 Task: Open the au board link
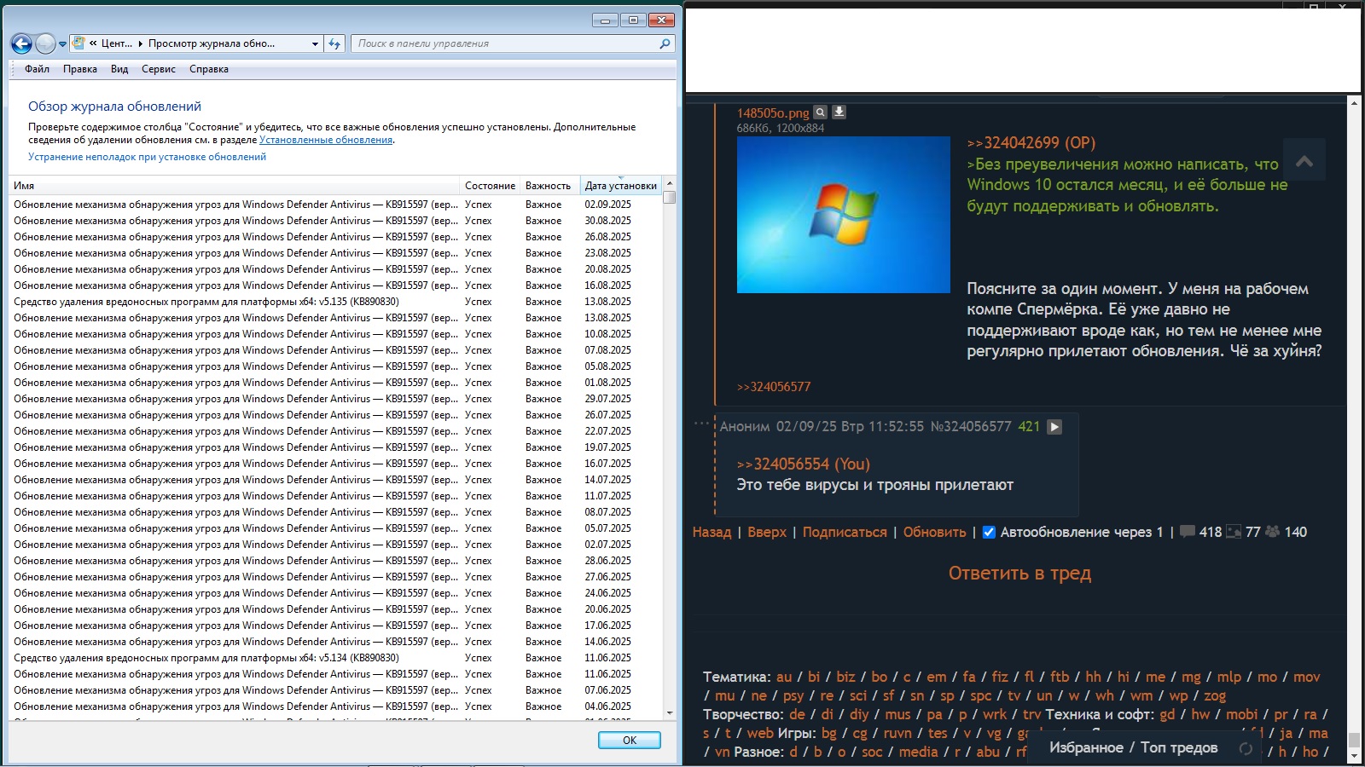pos(784,678)
